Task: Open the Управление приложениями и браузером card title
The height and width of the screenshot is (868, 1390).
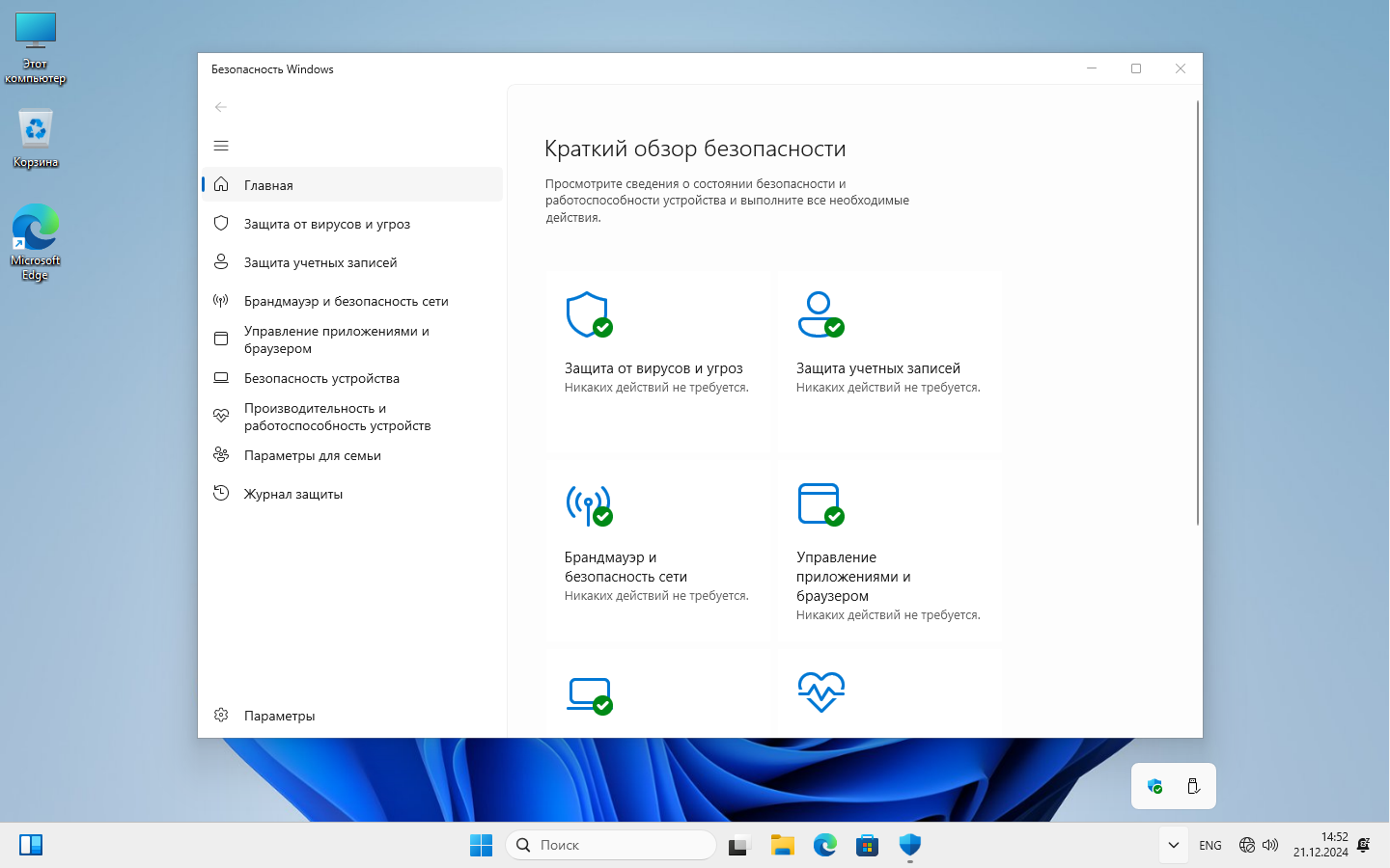Action: pos(853,576)
